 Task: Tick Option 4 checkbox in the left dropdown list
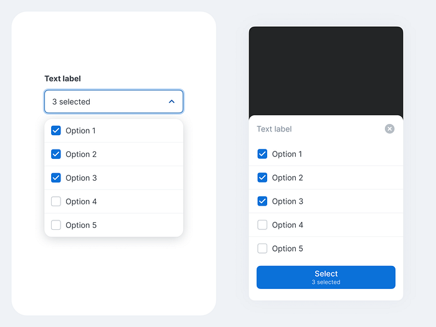pos(56,202)
